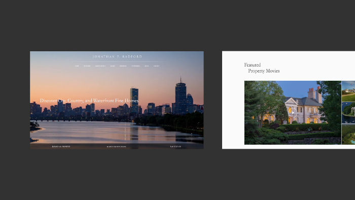Viewport: 355px width, 200px height.
Task: Go to the About menu item
Action: pos(147,66)
